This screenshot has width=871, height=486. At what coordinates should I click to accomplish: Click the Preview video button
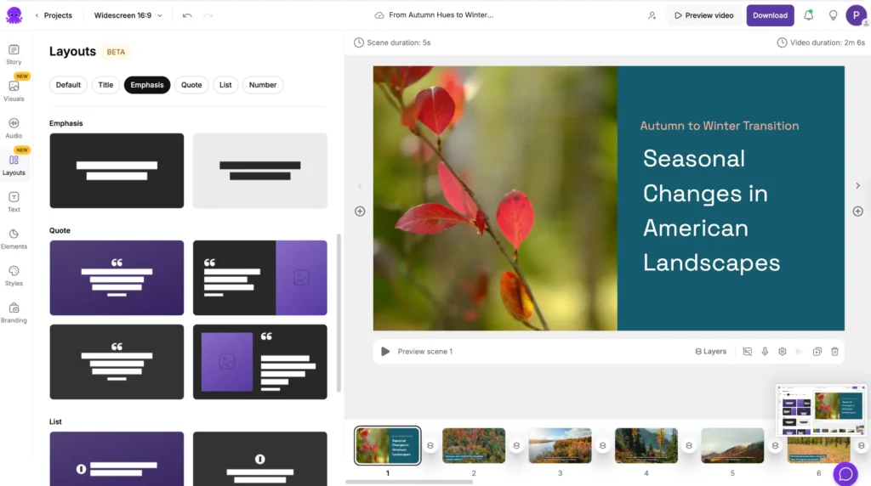click(x=703, y=15)
